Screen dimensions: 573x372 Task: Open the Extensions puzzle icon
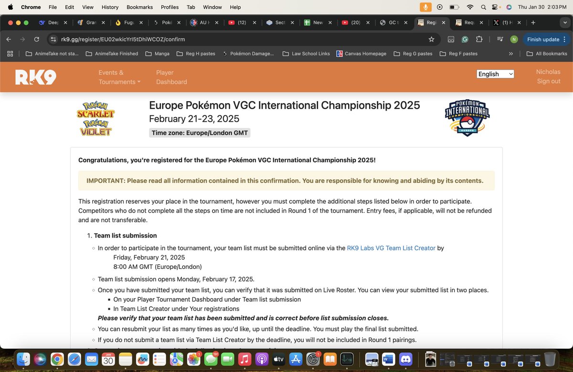(x=479, y=40)
